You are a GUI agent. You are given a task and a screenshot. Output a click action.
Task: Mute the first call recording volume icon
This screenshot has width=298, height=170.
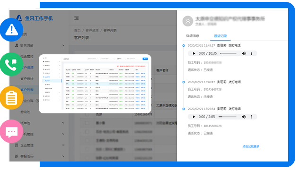[244, 53]
